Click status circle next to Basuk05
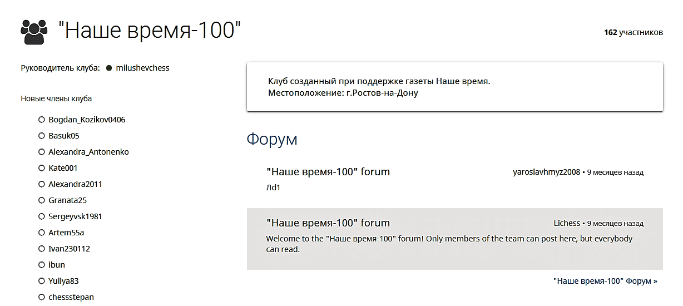The image size is (683, 306). pos(42,136)
